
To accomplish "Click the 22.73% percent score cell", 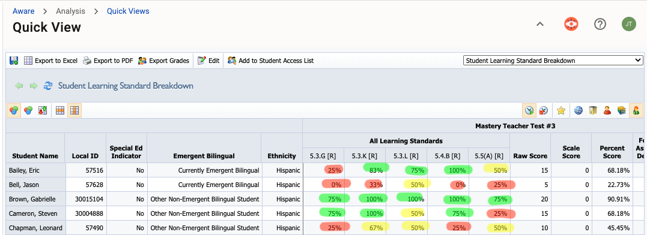I will point(612,185).
